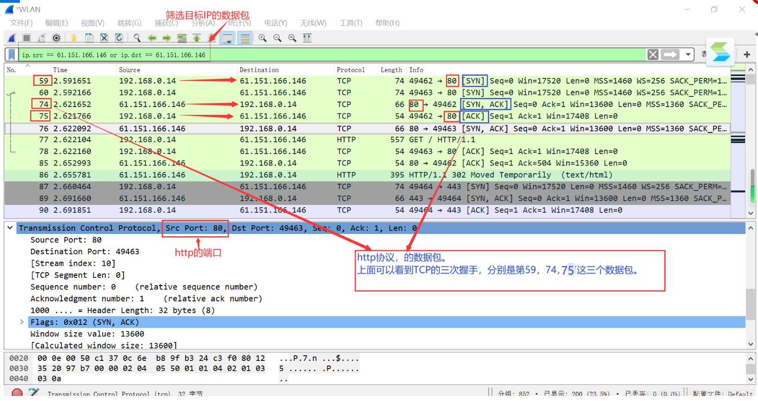The image size is (758, 401).
Task: Sort by the Length column header
Action: 391,70
